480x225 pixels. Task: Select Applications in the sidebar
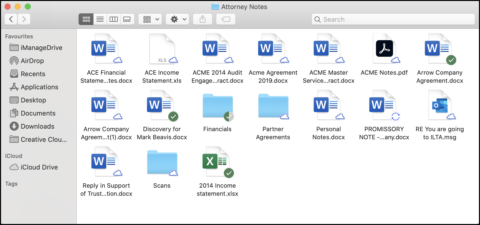pos(39,87)
